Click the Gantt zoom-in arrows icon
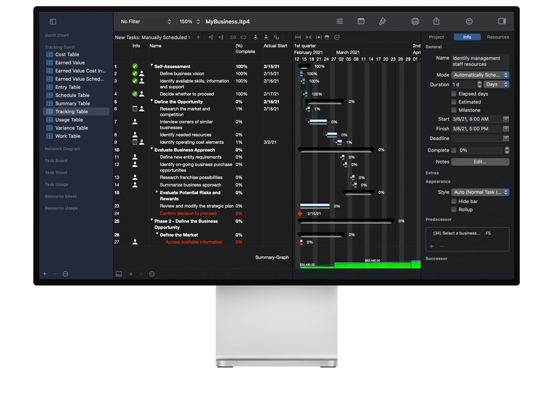 tap(308, 37)
